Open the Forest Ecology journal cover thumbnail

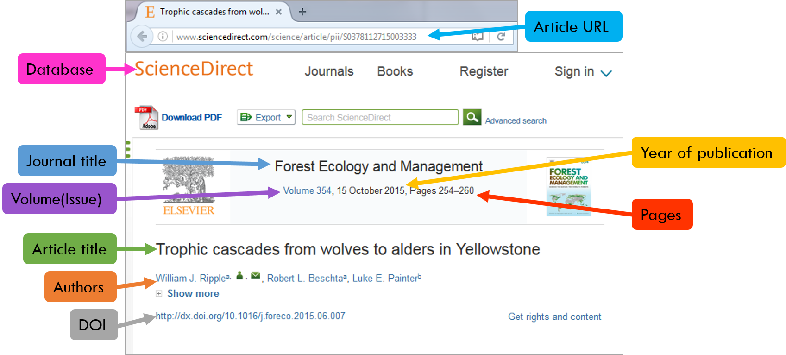tap(569, 186)
